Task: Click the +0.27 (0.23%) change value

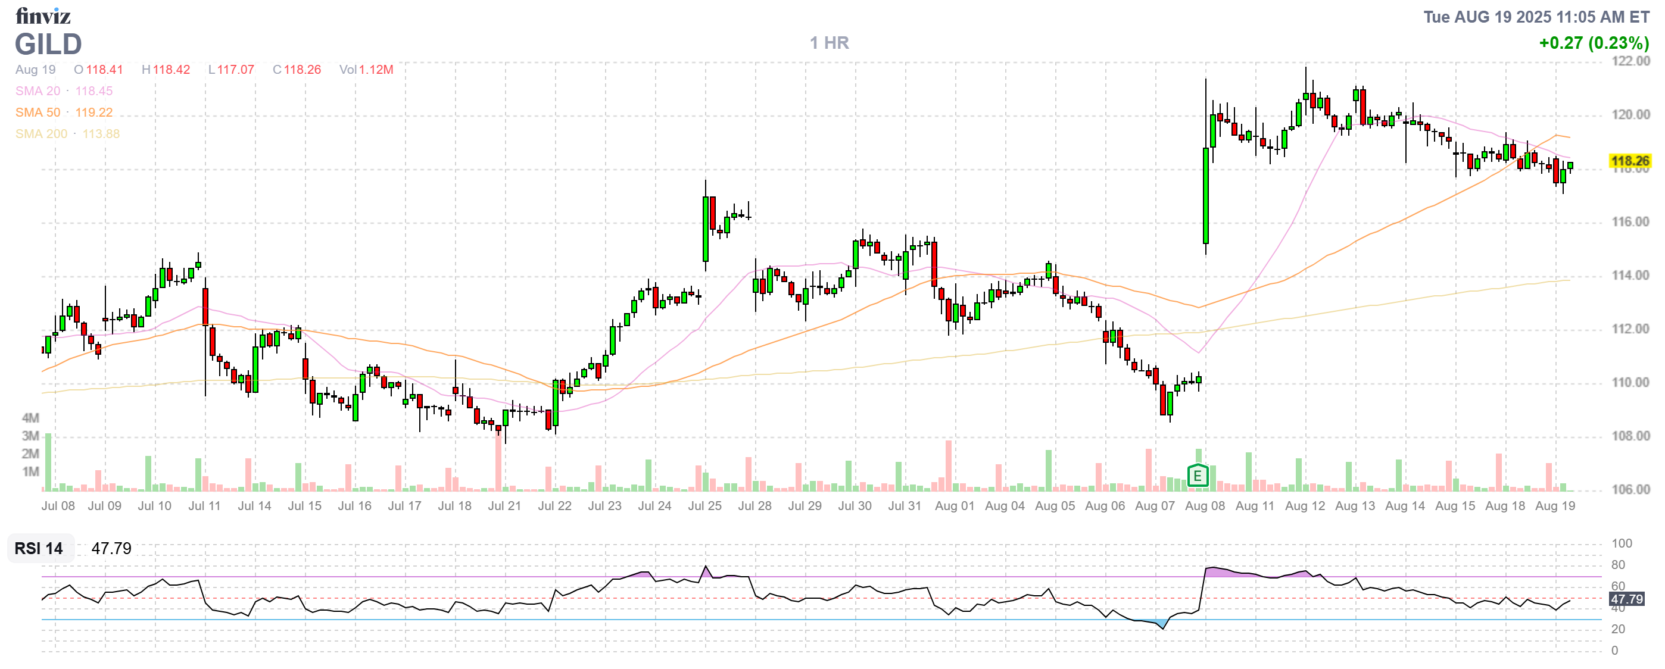Action: coord(1594,43)
